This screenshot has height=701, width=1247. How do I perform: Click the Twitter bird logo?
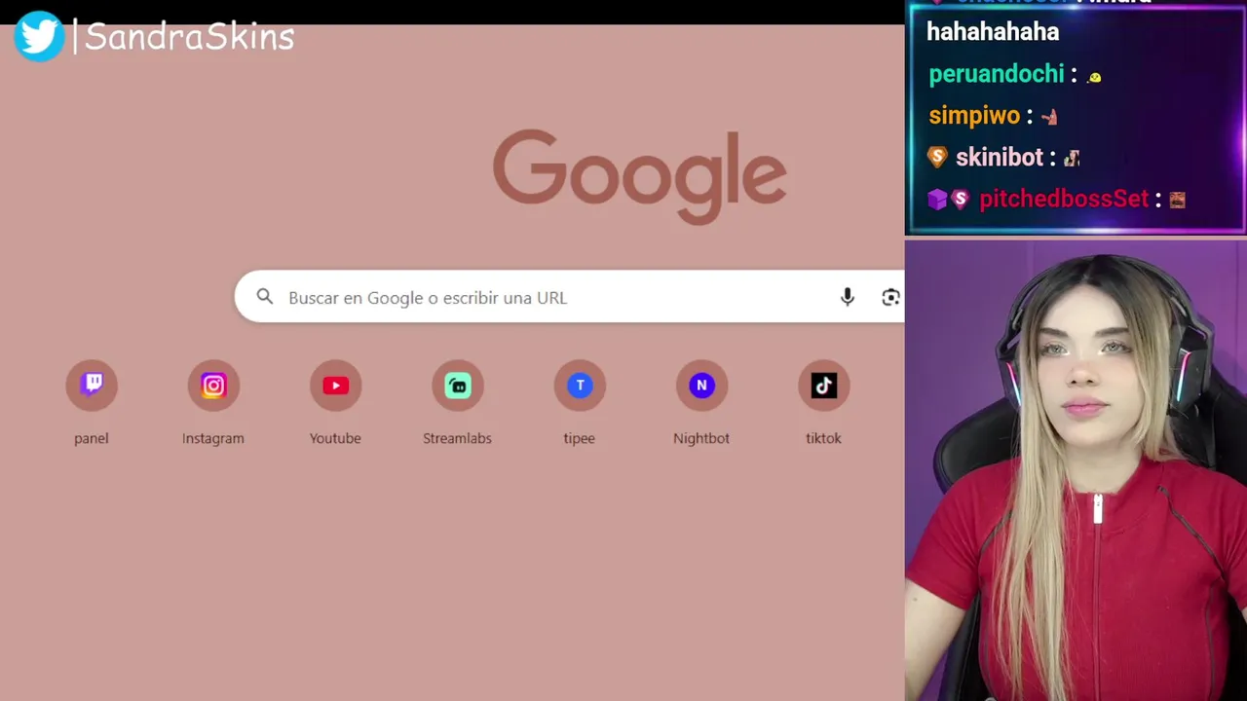point(39,37)
